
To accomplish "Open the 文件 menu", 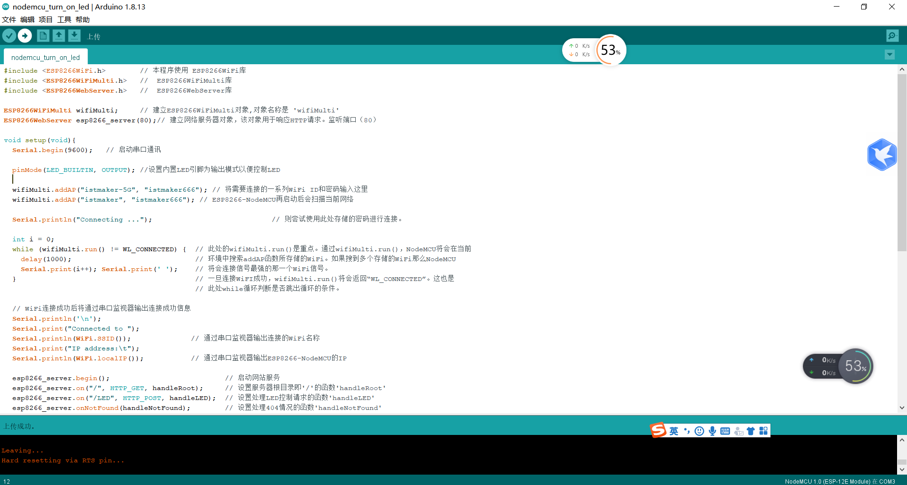I will (9, 19).
